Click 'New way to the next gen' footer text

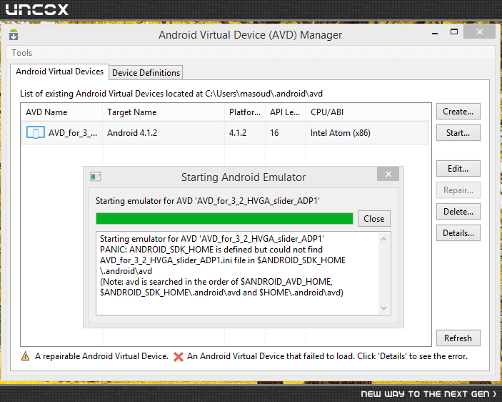[428, 393]
